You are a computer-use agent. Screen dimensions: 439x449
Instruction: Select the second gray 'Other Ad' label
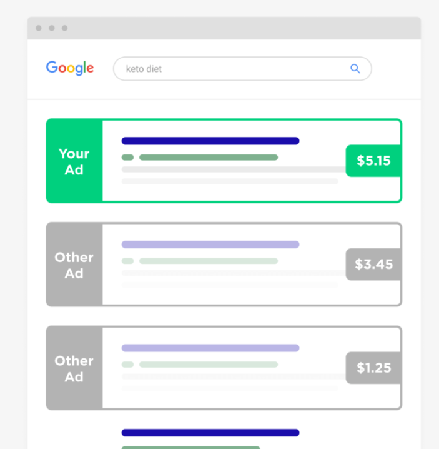coord(74,368)
